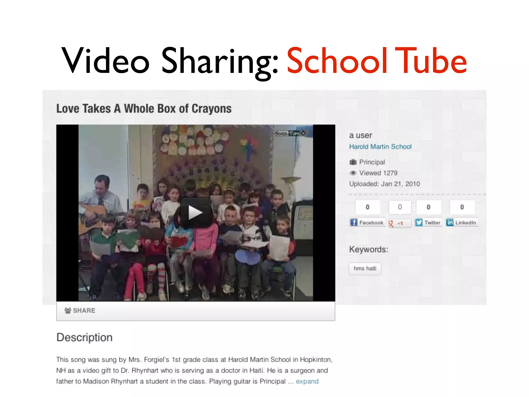The height and width of the screenshot is (397, 529).
Task: Click the School Tube slide title text
Action: (377, 61)
